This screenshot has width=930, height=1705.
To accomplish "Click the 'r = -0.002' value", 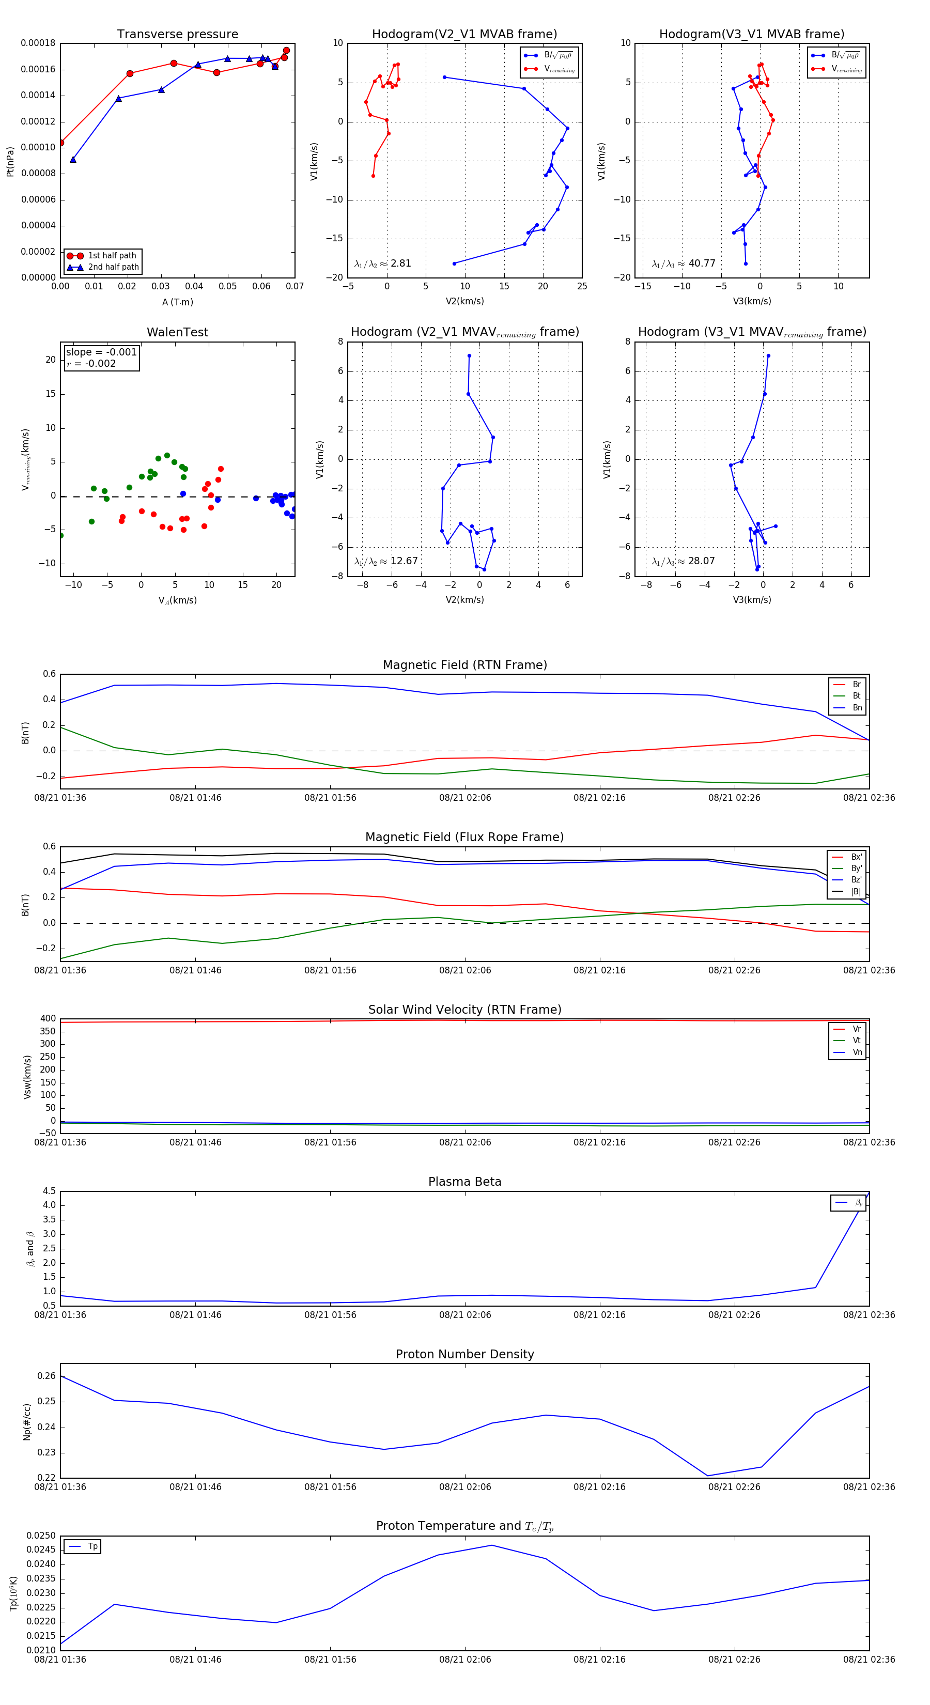I will point(91,363).
